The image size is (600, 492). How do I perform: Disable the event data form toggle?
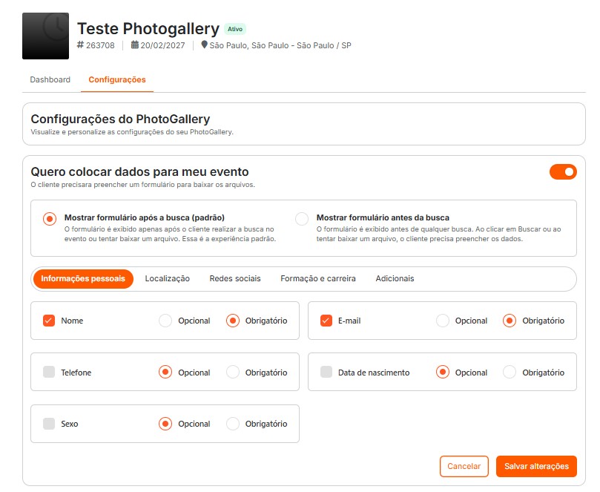[x=562, y=172]
